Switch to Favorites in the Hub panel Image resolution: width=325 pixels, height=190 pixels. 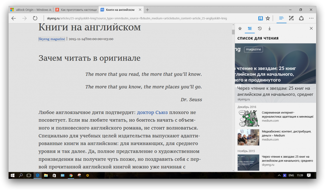(x=240, y=28)
